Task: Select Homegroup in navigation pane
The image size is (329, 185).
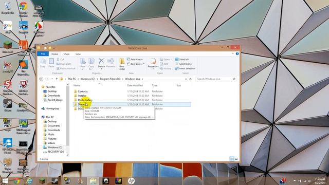Action: [x=52, y=108]
